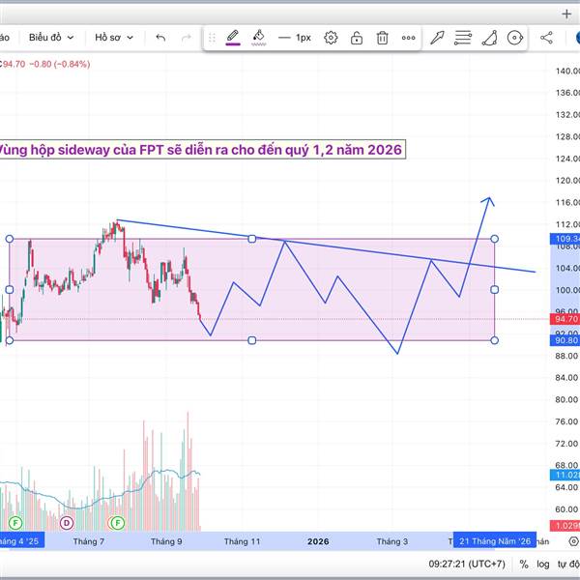Viewport: 580px width, 580px height.
Task: Click the plus icon to add new tab
Action: click(x=566, y=14)
